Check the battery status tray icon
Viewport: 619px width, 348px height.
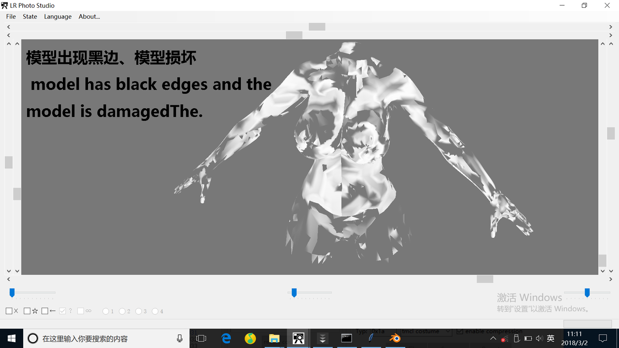(x=528, y=338)
